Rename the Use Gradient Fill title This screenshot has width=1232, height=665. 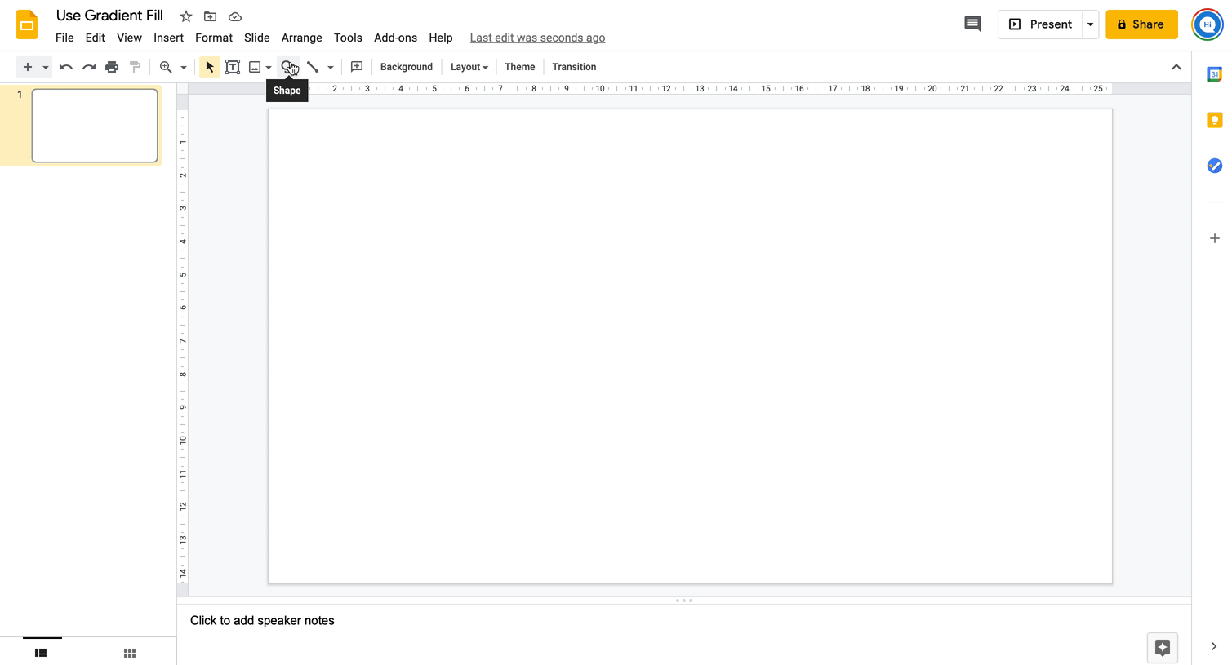click(109, 16)
